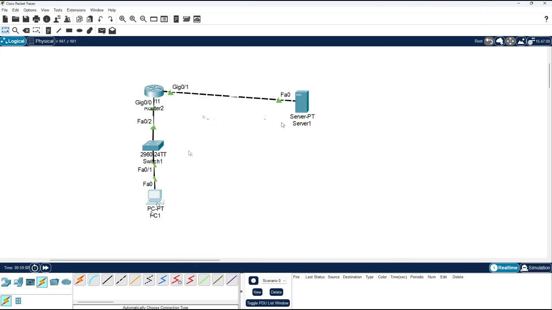Select Router2 on the canvas
The image size is (552, 310).
pos(154,91)
